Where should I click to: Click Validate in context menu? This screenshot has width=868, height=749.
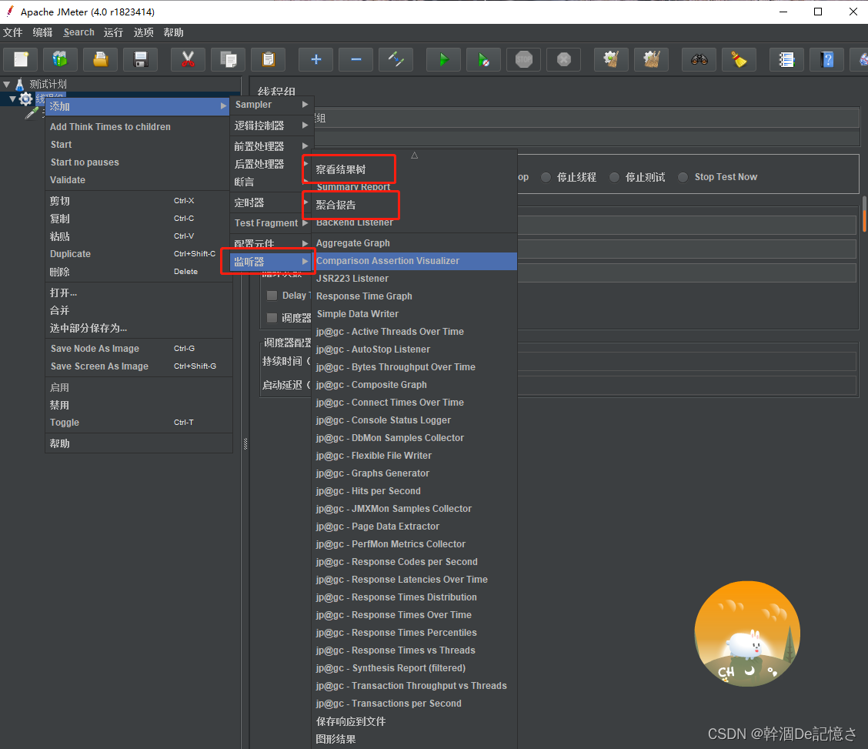coord(139,180)
